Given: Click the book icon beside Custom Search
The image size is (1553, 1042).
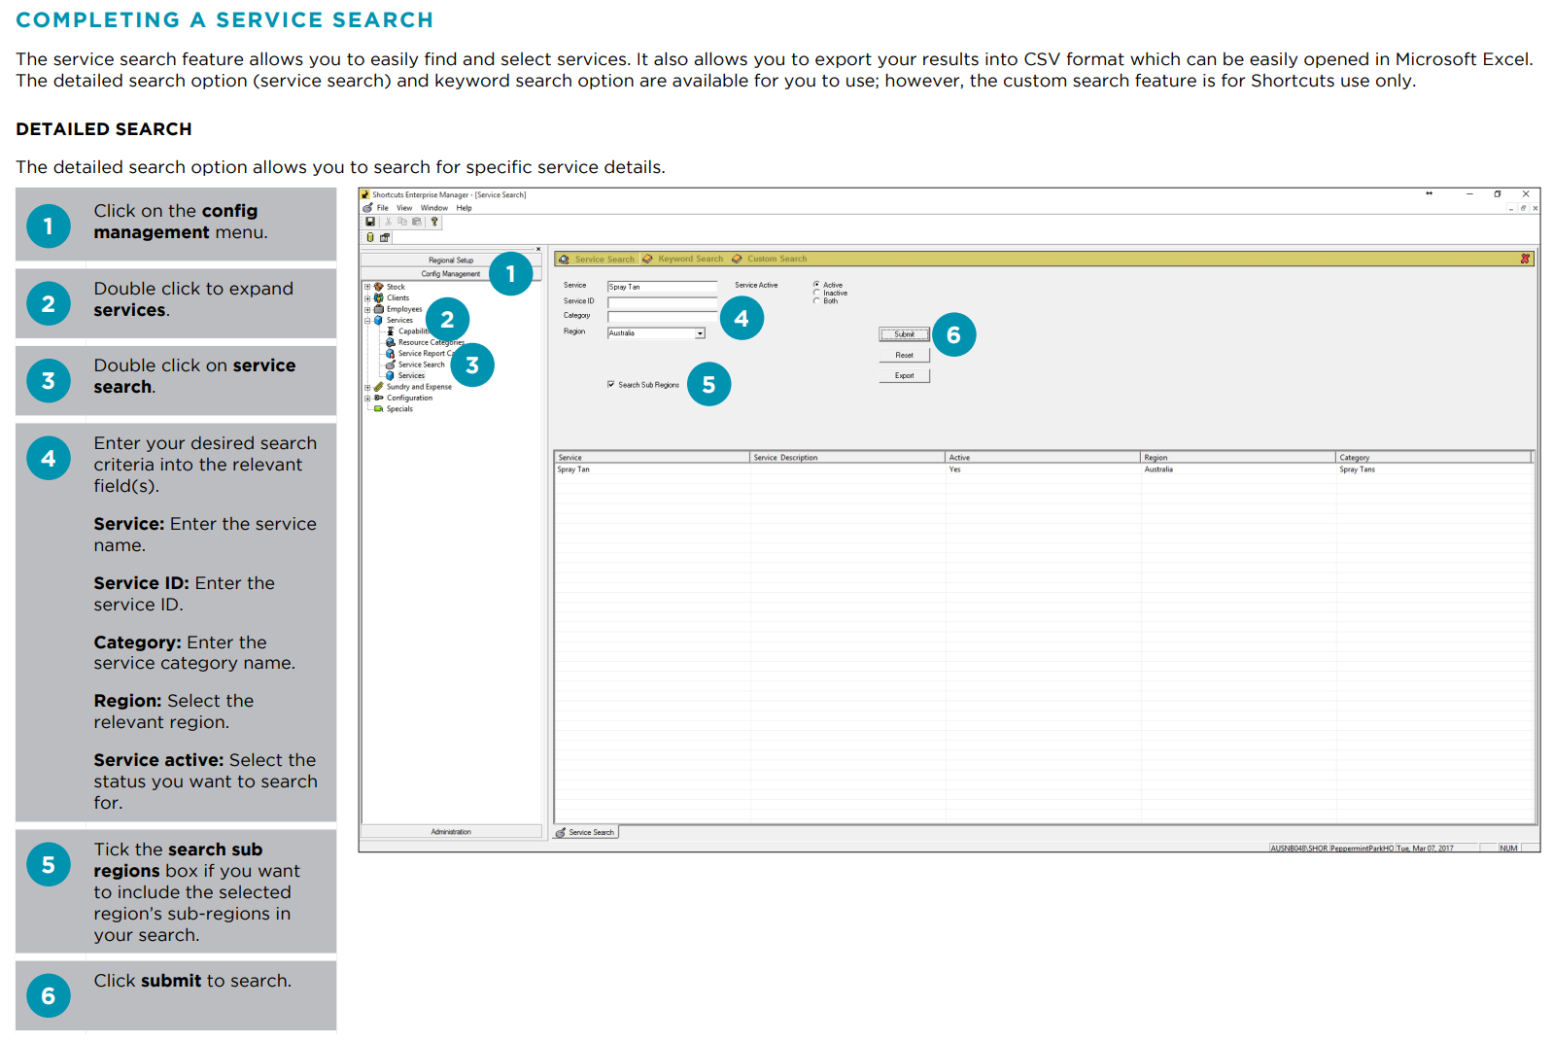Looking at the screenshot, I should [737, 260].
